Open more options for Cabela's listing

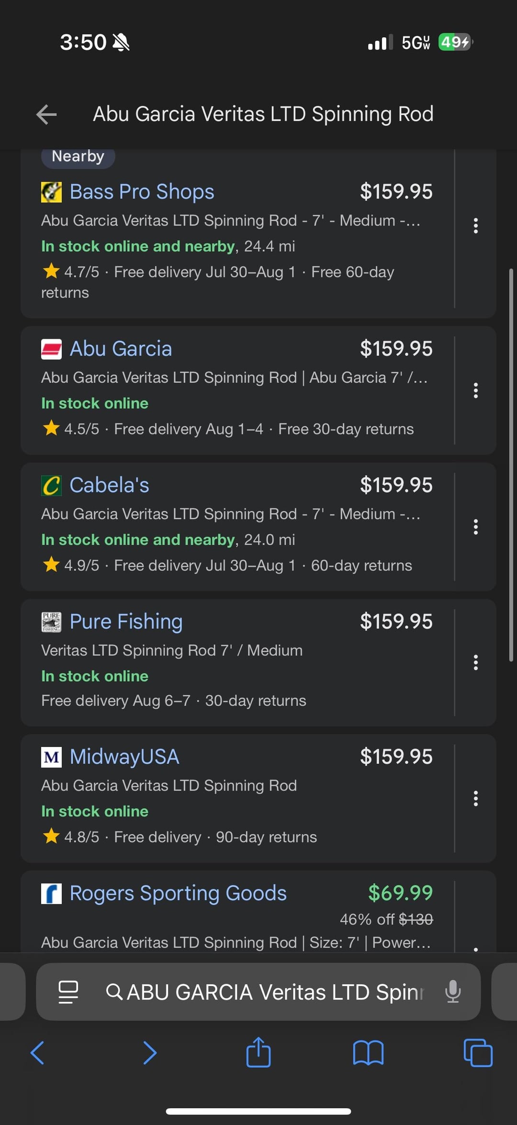pyautogui.click(x=475, y=527)
